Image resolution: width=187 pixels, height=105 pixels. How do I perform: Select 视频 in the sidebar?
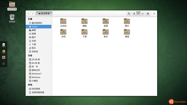point(38,34)
